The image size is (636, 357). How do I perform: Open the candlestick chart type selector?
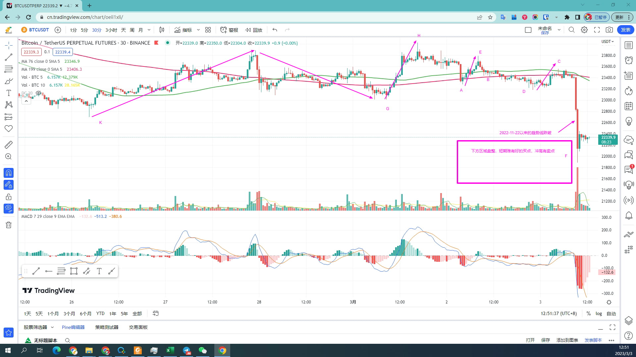click(162, 30)
